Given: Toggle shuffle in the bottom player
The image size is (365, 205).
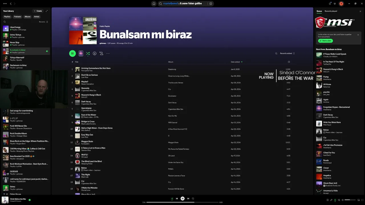Looking at the screenshot, I should point(172,198).
